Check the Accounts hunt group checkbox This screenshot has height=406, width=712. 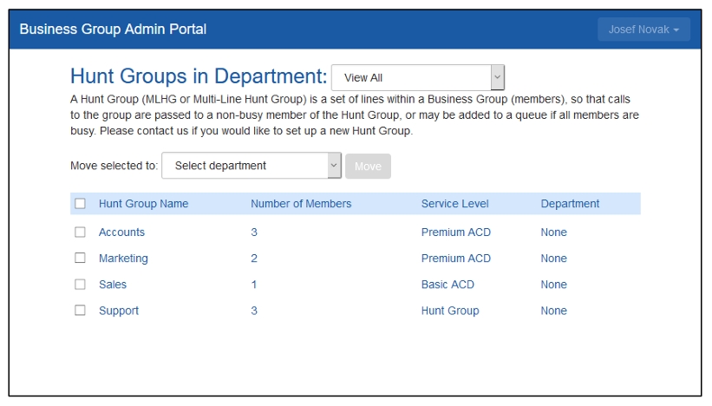point(81,232)
